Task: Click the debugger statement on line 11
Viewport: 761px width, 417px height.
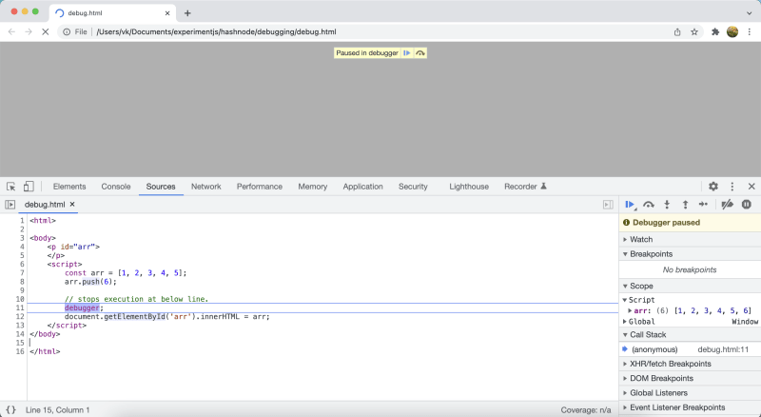Action: pos(82,308)
